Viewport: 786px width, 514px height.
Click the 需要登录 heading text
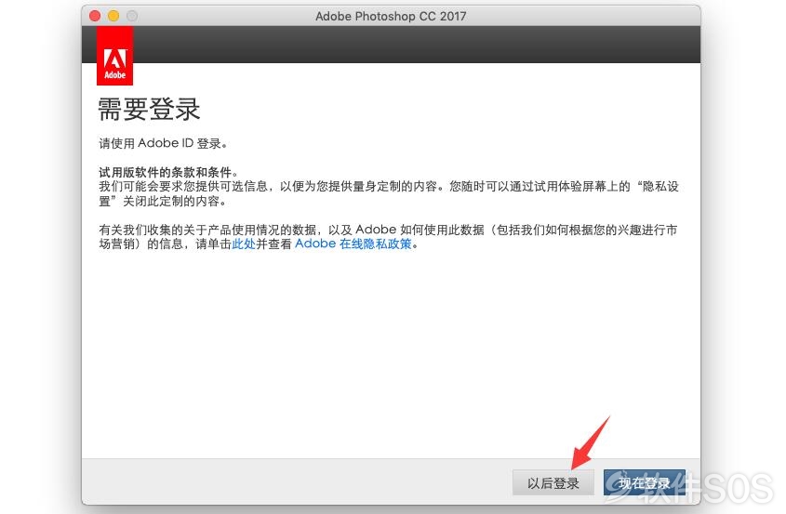pos(150,109)
